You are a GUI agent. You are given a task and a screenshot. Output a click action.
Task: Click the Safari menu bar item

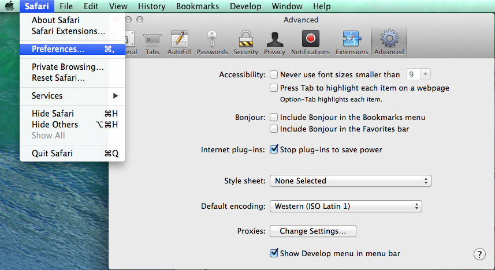(36, 6)
